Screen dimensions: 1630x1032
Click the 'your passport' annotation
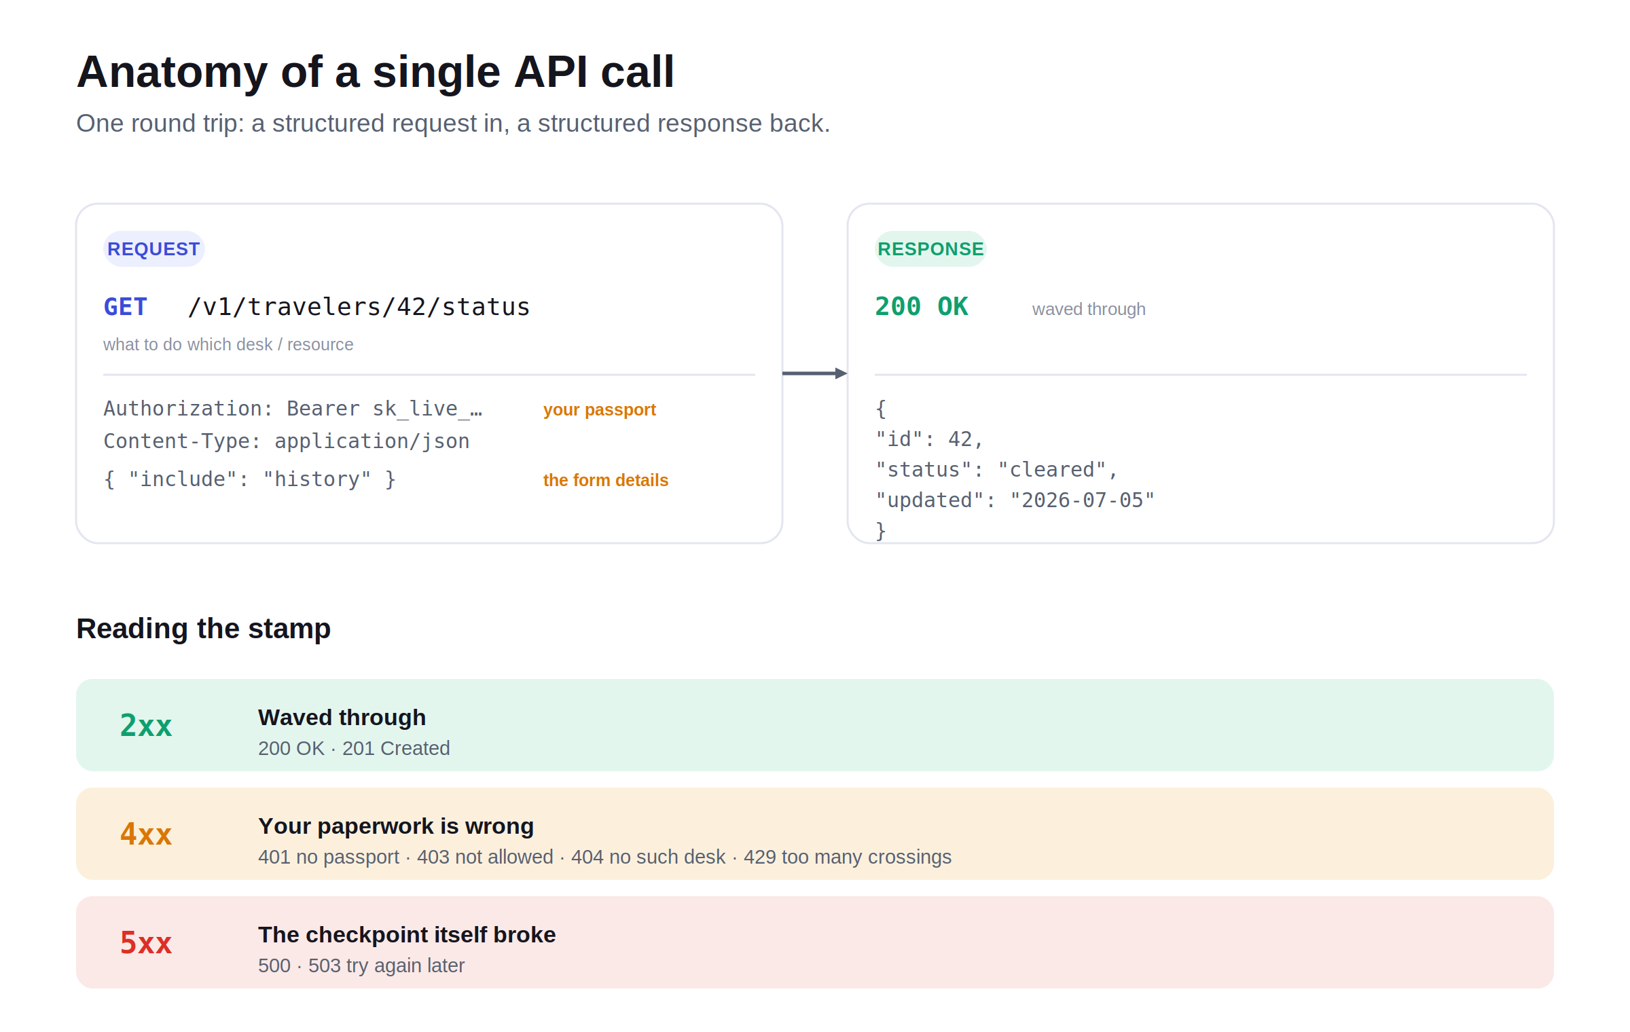tap(599, 409)
